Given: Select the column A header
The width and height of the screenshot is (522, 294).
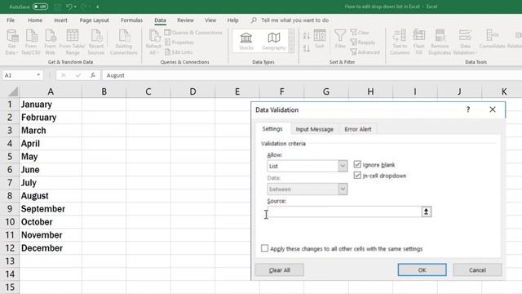Looking at the screenshot, I should [x=51, y=91].
